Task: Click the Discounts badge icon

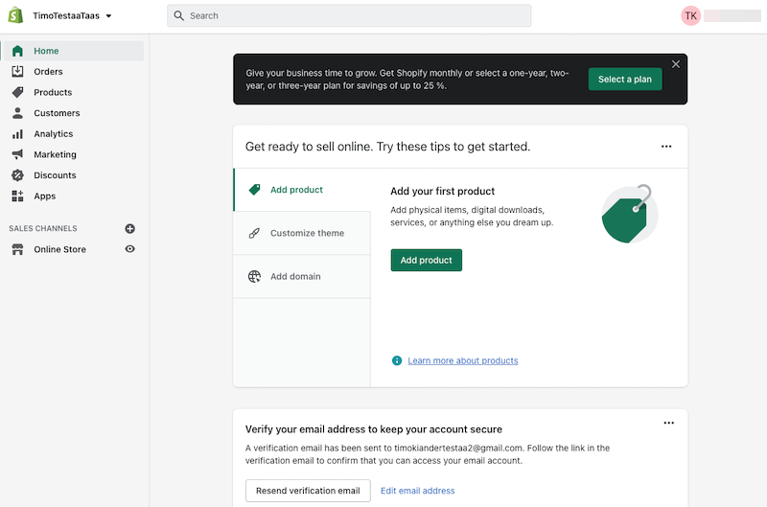Action: [x=17, y=175]
